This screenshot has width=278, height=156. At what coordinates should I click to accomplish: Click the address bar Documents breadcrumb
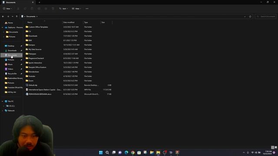[31, 16]
